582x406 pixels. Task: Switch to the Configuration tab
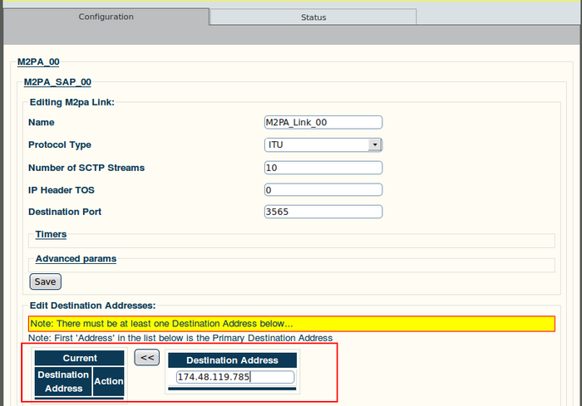pos(106,17)
